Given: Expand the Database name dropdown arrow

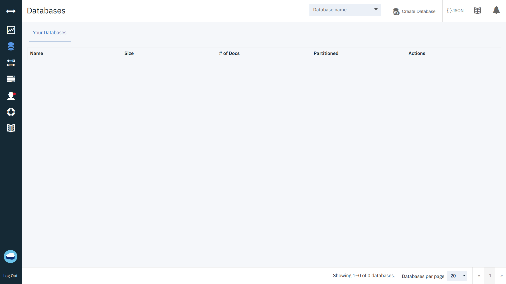Looking at the screenshot, I should 376,10.
